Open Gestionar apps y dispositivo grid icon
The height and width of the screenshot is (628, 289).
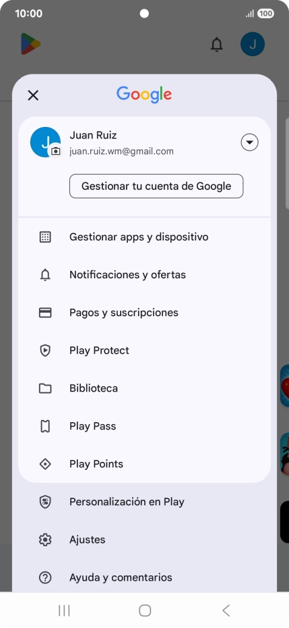(x=45, y=237)
